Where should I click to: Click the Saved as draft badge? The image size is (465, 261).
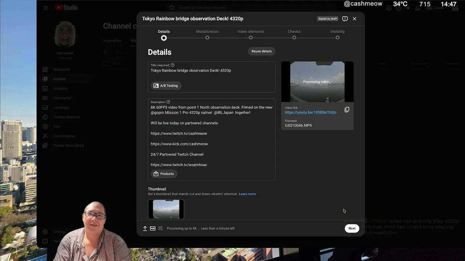click(x=328, y=19)
